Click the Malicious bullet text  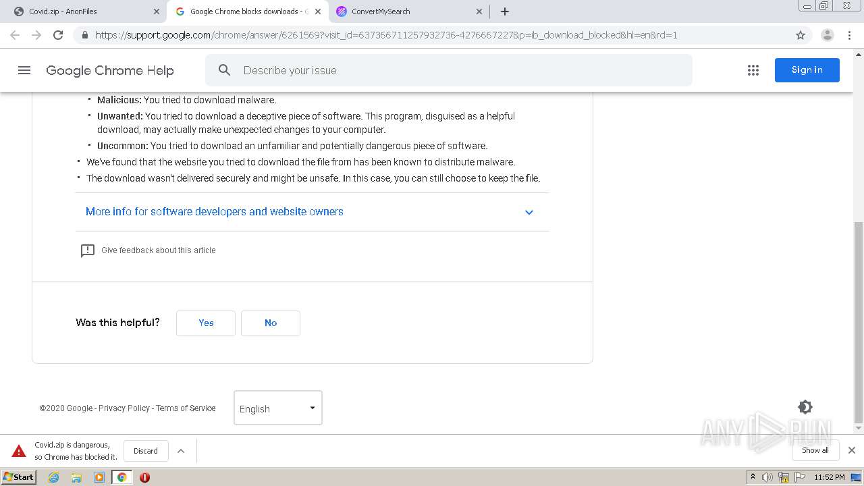[x=187, y=100]
